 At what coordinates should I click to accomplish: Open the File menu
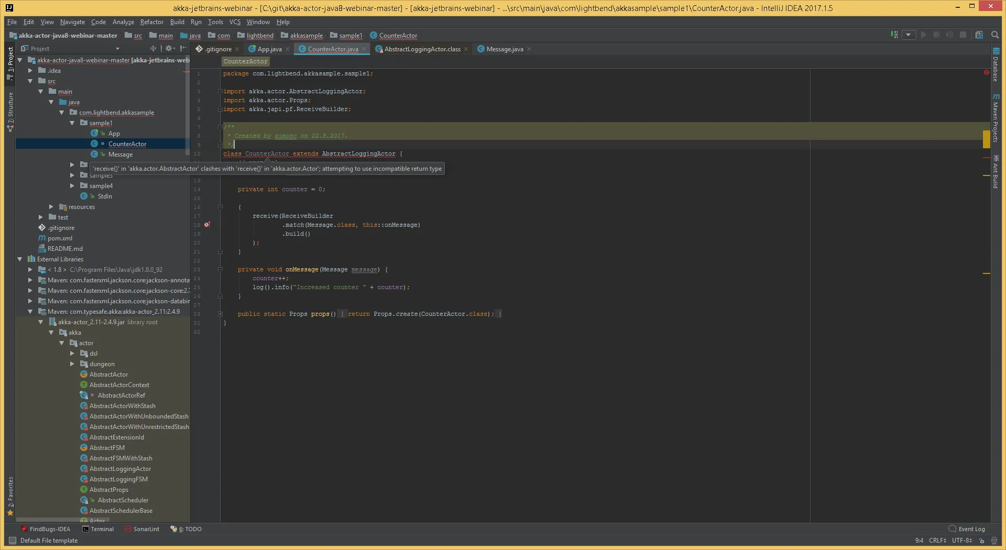pyautogui.click(x=12, y=22)
